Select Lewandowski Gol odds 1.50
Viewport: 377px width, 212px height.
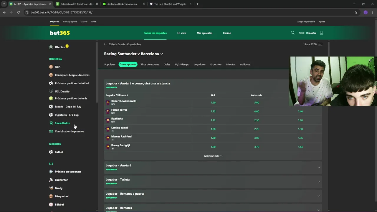pyautogui.click(x=213, y=102)
